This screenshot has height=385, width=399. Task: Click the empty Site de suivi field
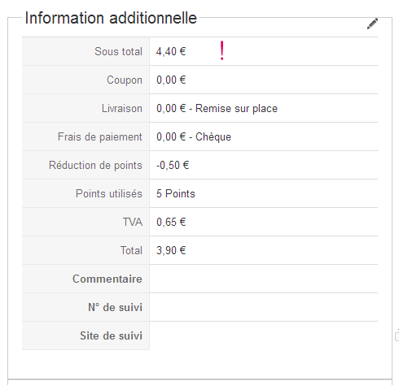tap(264, 335)
